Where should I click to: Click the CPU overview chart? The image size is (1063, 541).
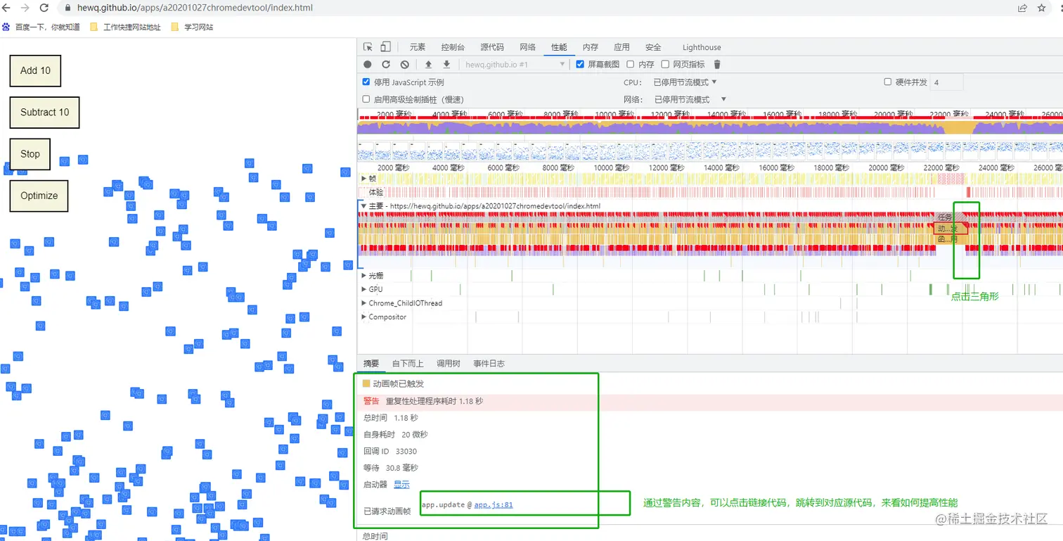[710, 127]
